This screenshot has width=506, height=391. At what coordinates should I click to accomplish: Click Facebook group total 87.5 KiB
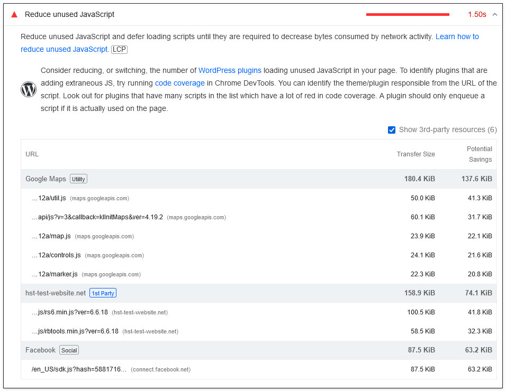(421, 350)
